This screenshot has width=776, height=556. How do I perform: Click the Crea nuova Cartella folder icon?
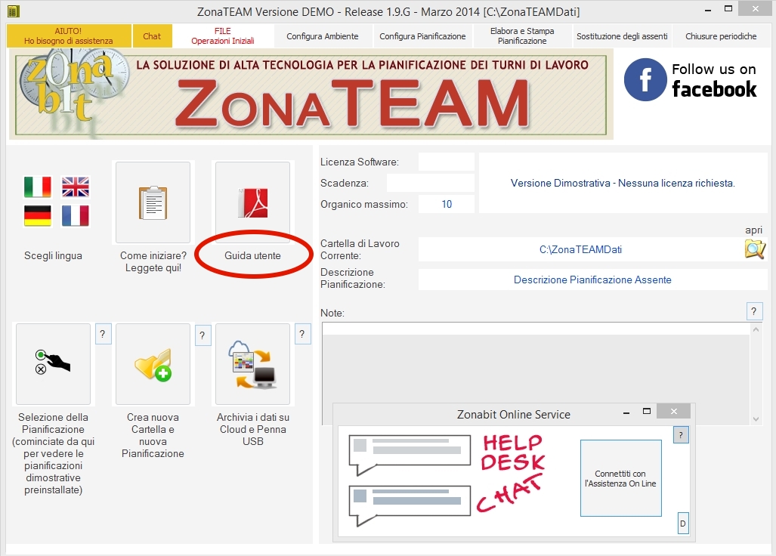(153, 364)
